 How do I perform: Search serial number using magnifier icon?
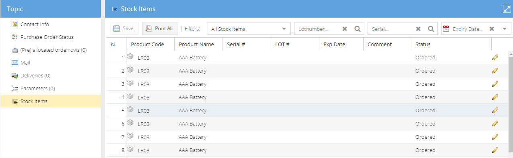pos(431,28)
